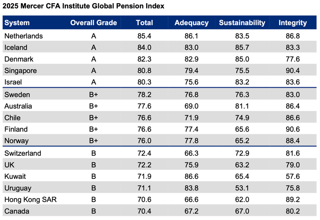
Task: Select the Total column header
Action: 144,23
